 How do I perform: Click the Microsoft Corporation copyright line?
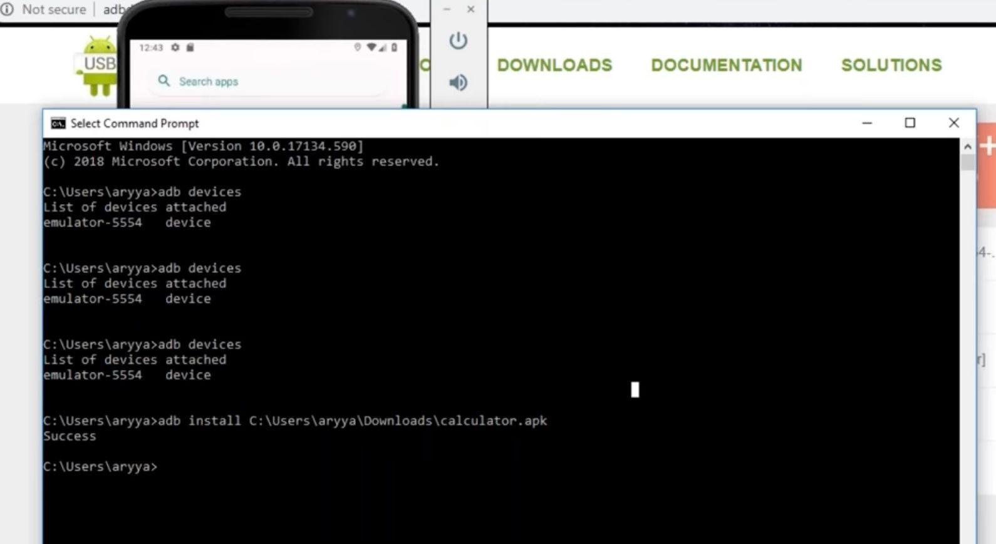click(241, 162)
